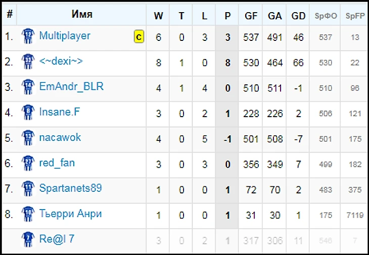Click the jersey icon beside Spartanets89
Screen dimensions: 369x255
(27, 188)
